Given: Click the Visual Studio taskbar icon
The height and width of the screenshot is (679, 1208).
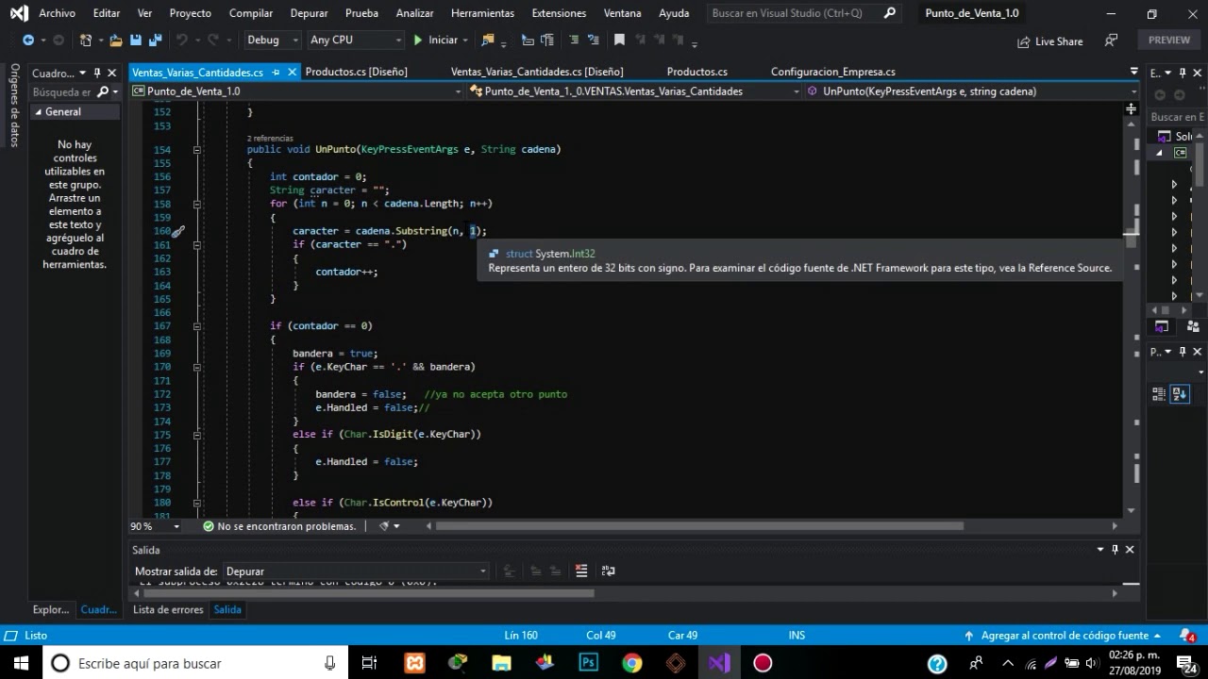Looking at the screenshot, I should point(719,663).
